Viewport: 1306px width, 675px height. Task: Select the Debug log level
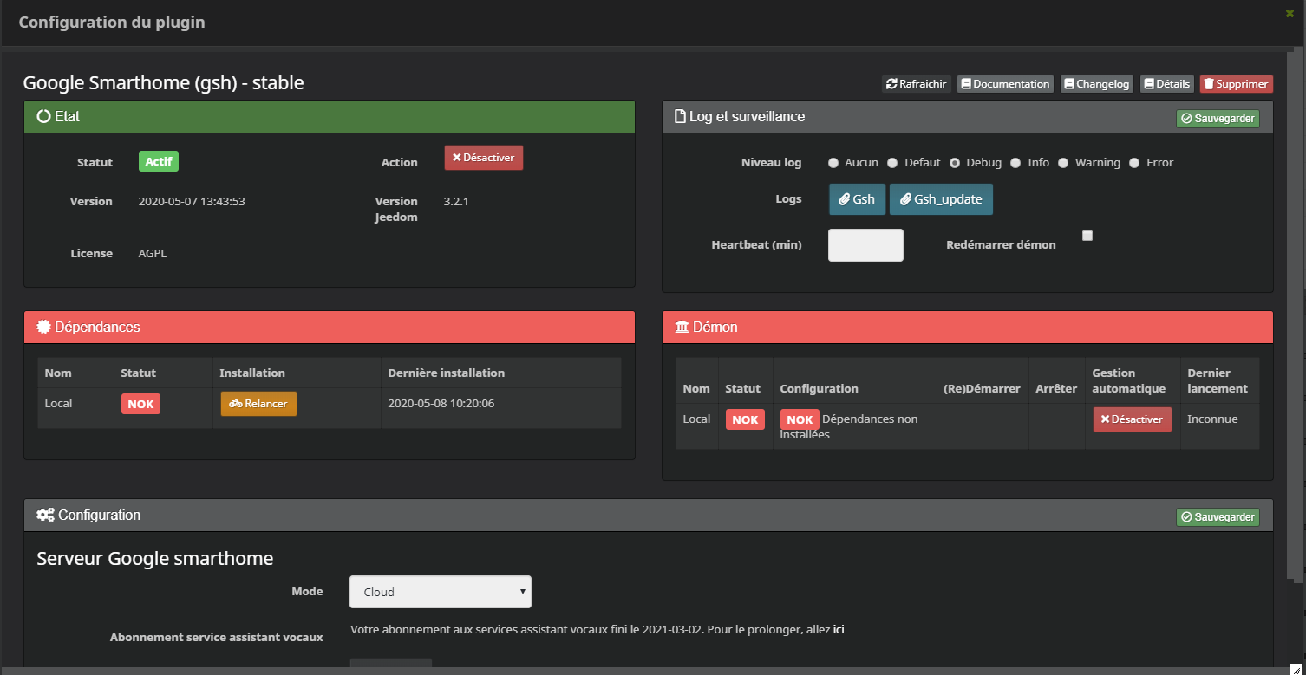click(x=955, y=163)
